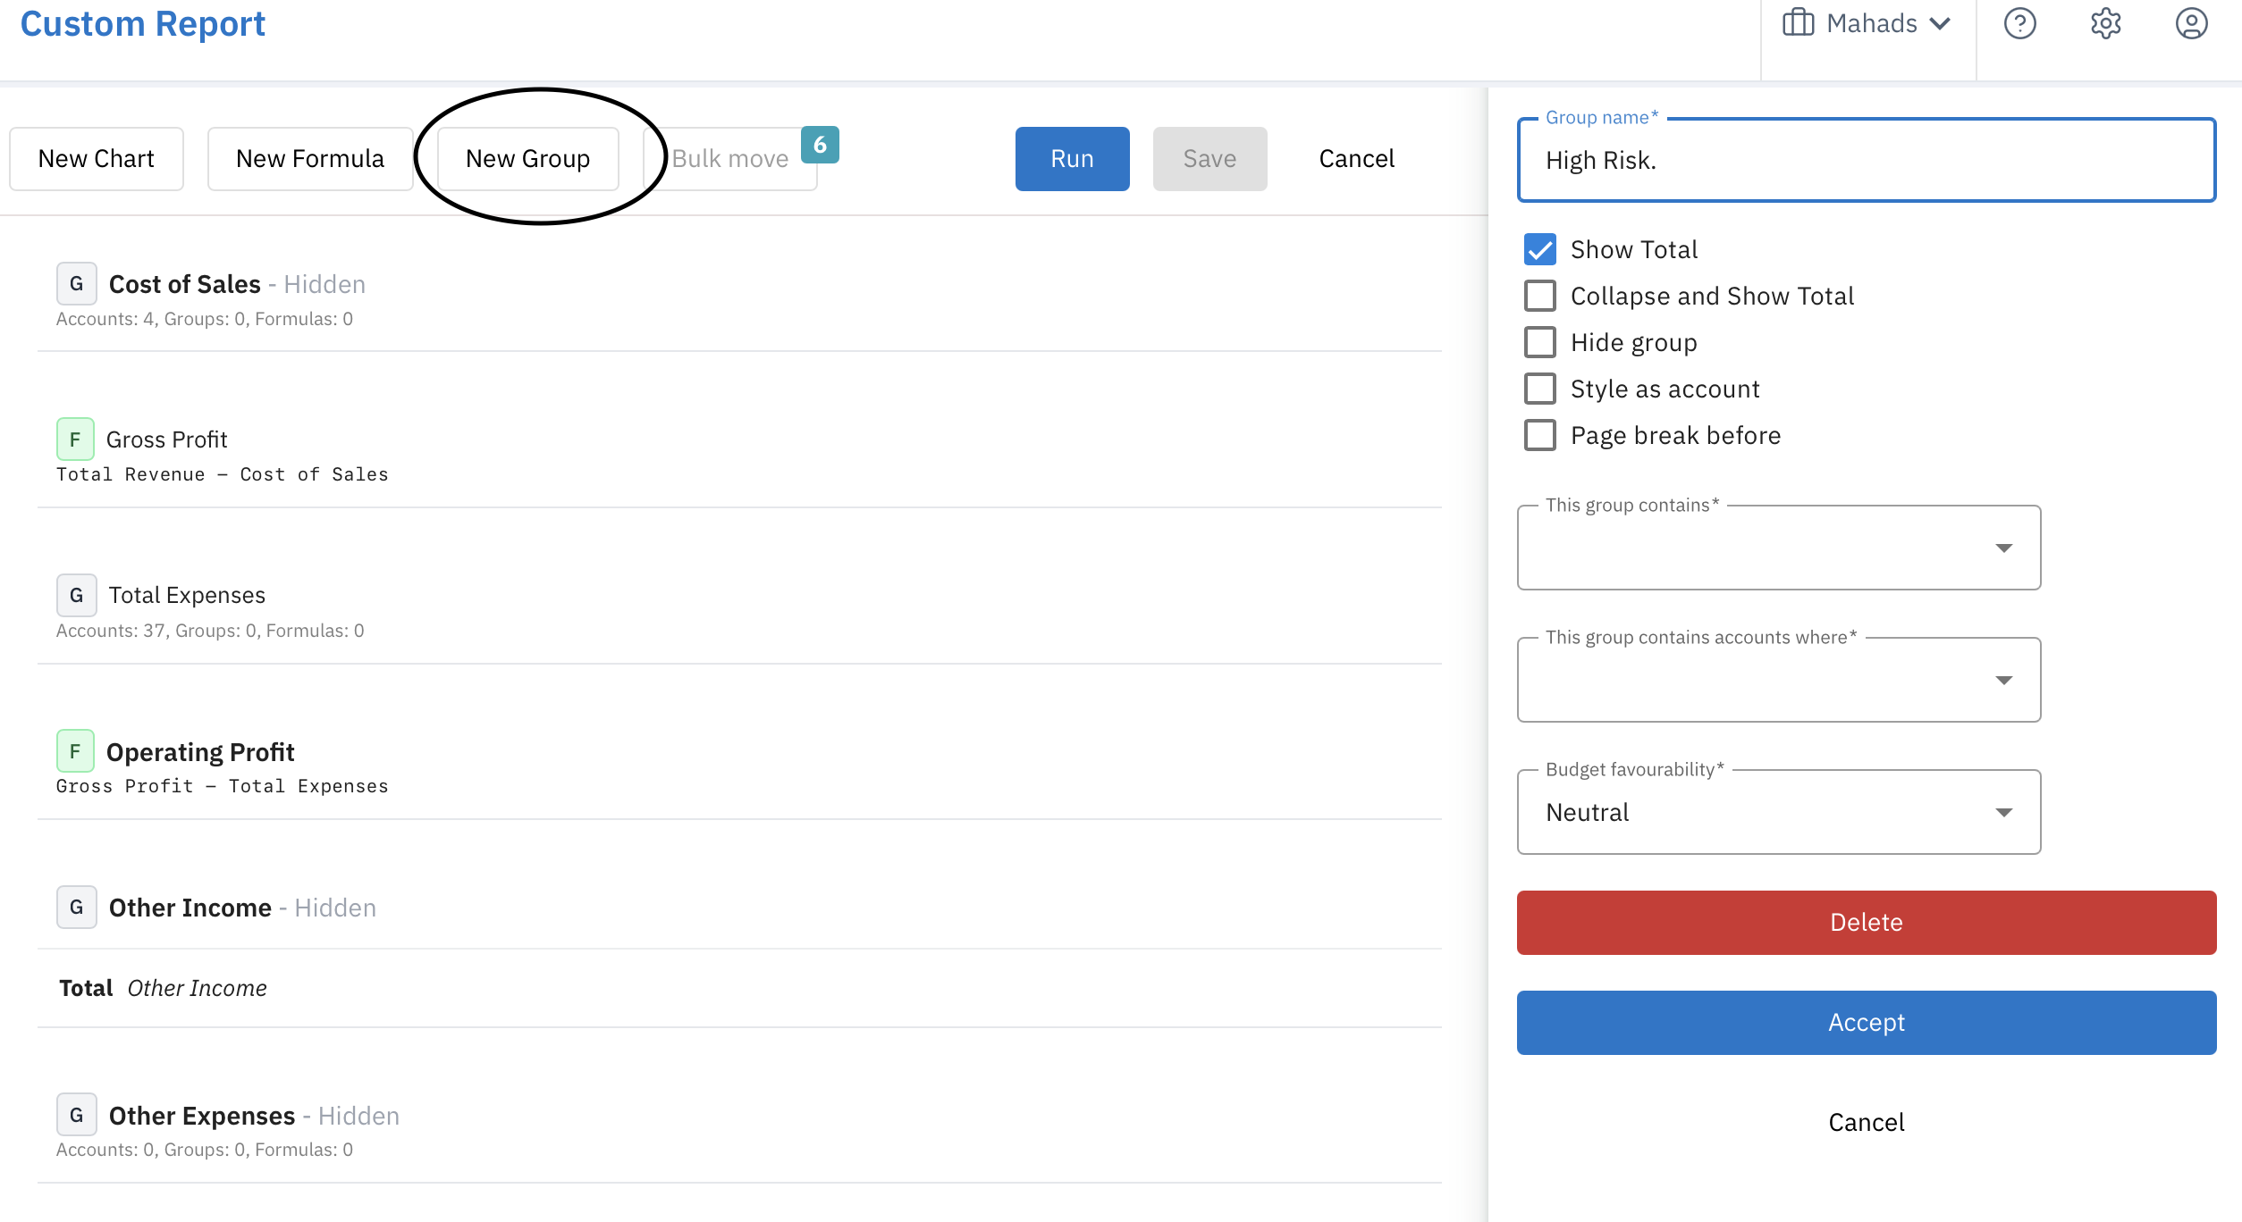Open user profile account icon

[x=2191, y=23]
